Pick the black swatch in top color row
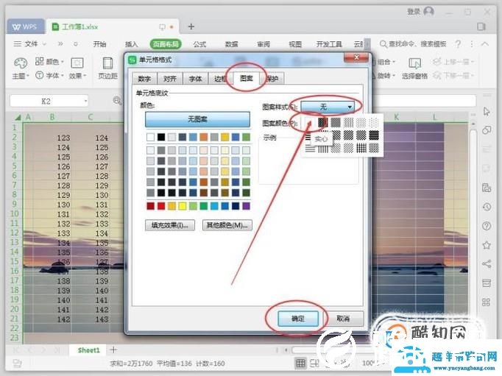The height and width of the screenshot is (376, 502). click(161, 137)
